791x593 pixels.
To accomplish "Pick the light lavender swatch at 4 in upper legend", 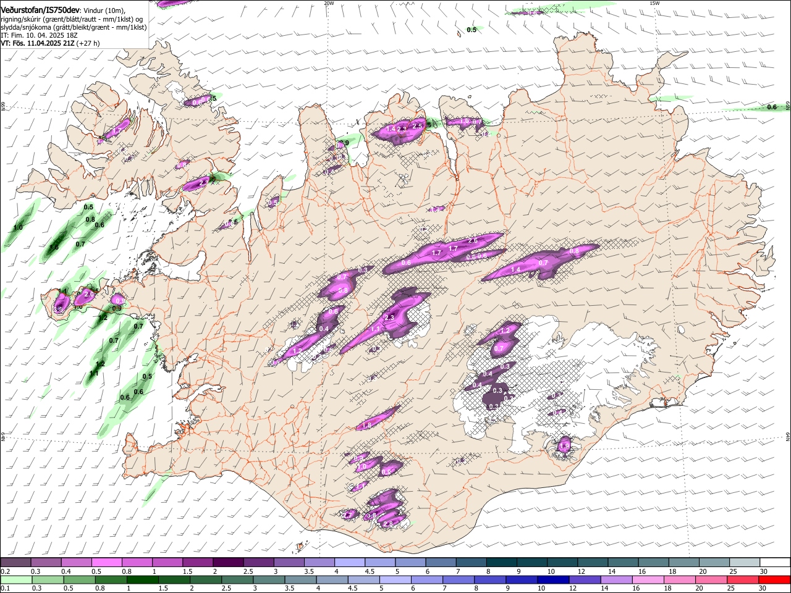I will (x=349, y=563).
